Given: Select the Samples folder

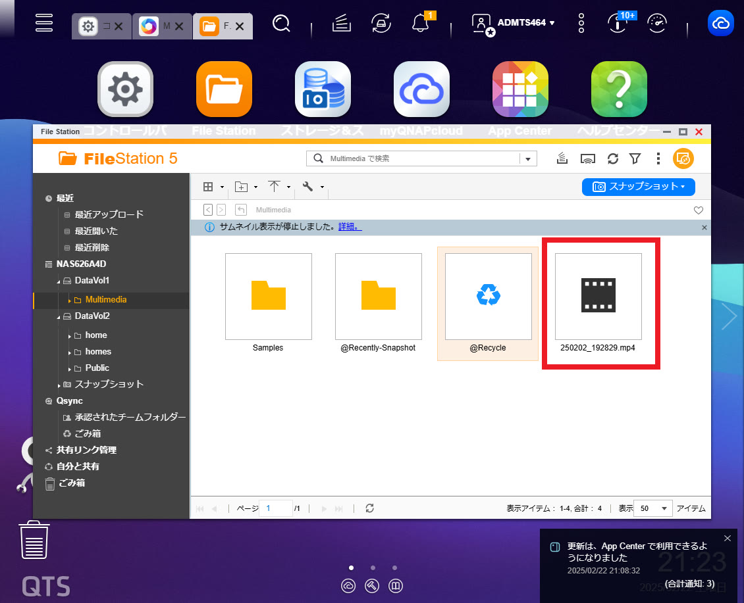Looking at the screenshot, I should [x=268, y=303].
